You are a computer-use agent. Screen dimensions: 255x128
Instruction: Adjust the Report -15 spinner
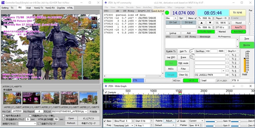click(x=229, y=18)
